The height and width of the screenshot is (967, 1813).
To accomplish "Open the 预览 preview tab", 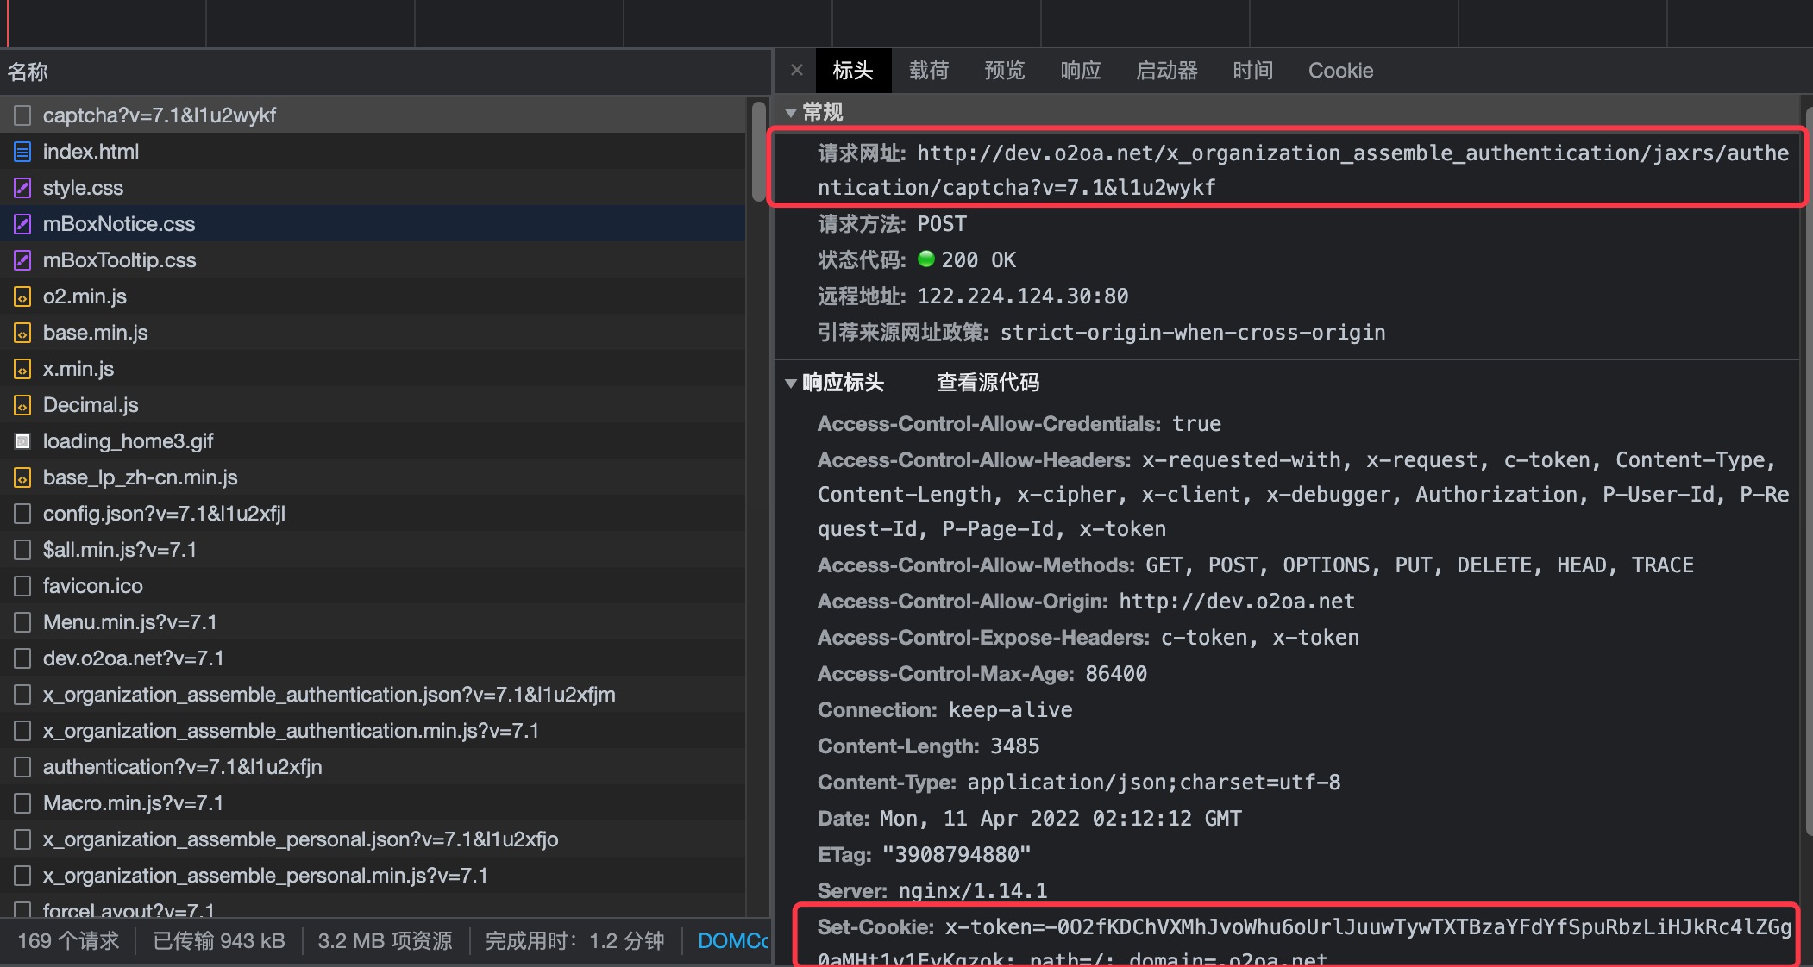I will 1004,71.
